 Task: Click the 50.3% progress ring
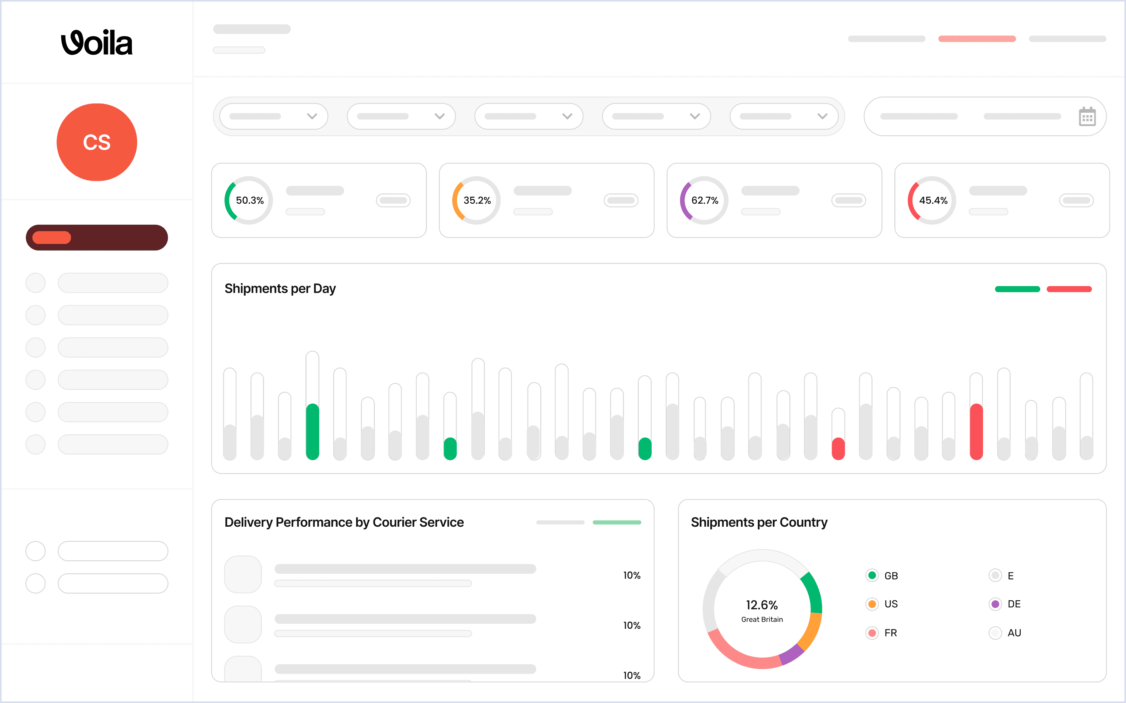249,200
